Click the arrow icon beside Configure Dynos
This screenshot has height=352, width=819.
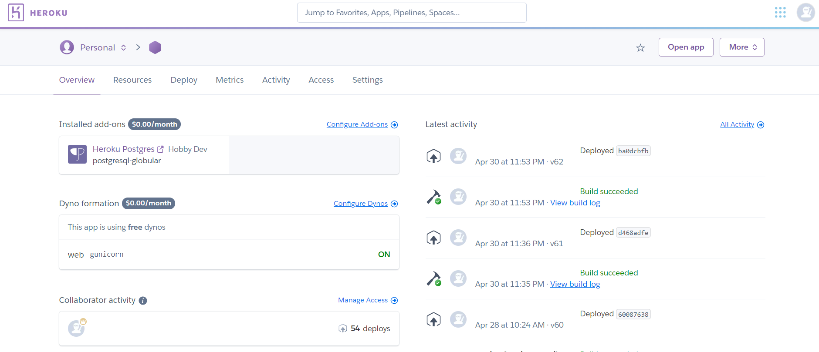click(x=394, y=204)
